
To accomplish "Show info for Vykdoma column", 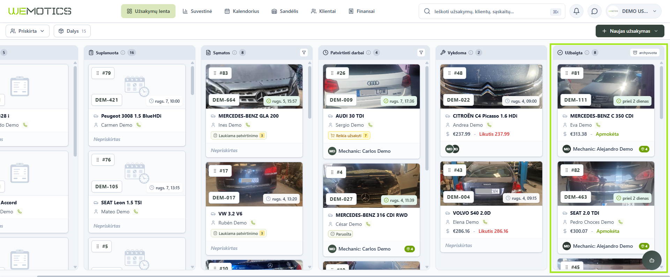I will click(x=471, y=53).
